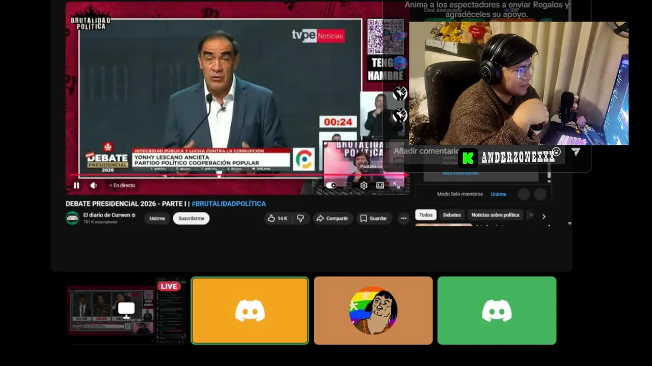Click the Modo Solo miembros label
This screenshot has height=366, width=652.
pos(460,194)
